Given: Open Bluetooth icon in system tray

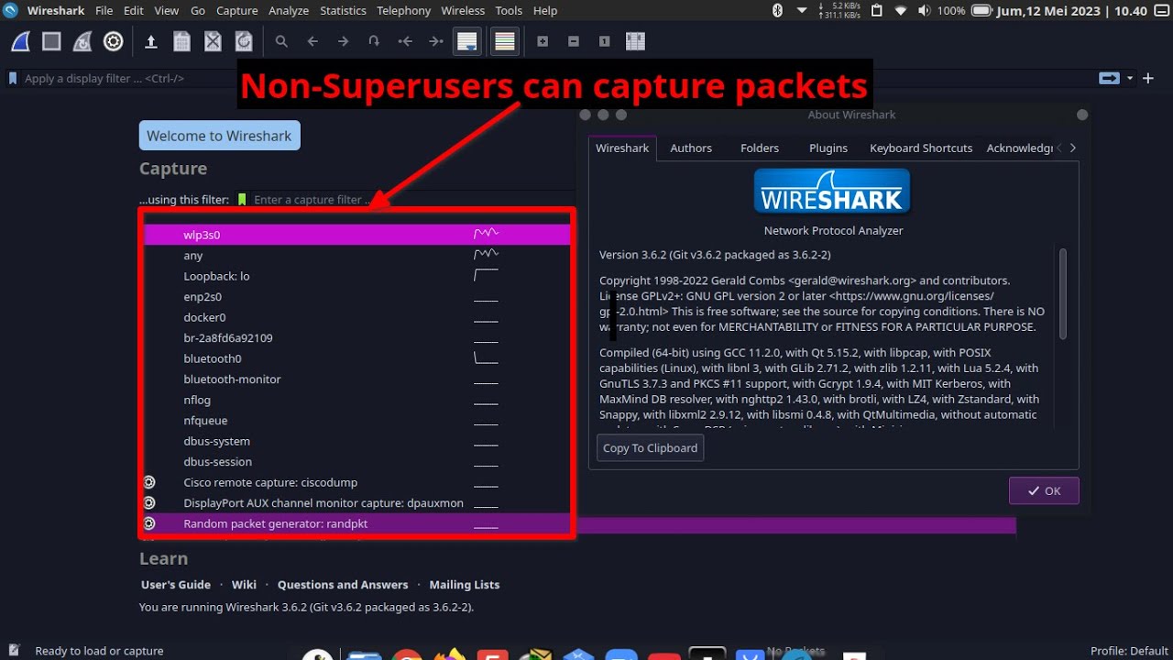Looking at the screenshot, I should coord(778,10).
